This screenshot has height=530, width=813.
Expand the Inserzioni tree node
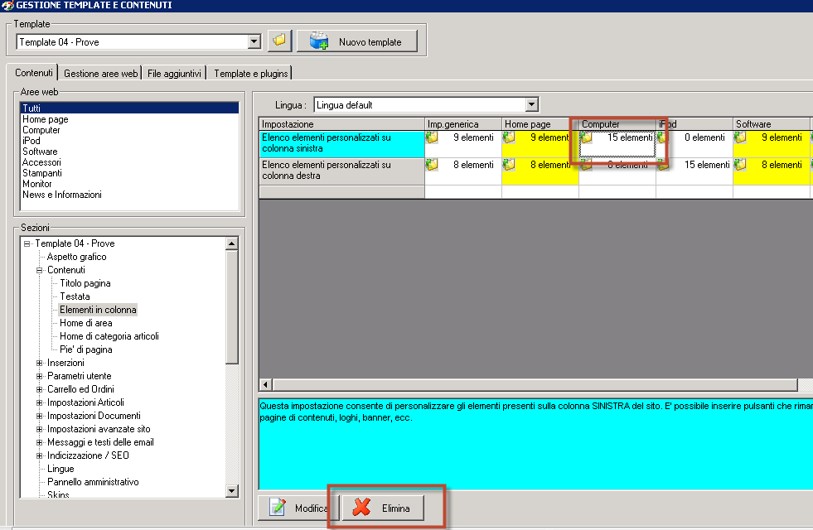(40, 363)
